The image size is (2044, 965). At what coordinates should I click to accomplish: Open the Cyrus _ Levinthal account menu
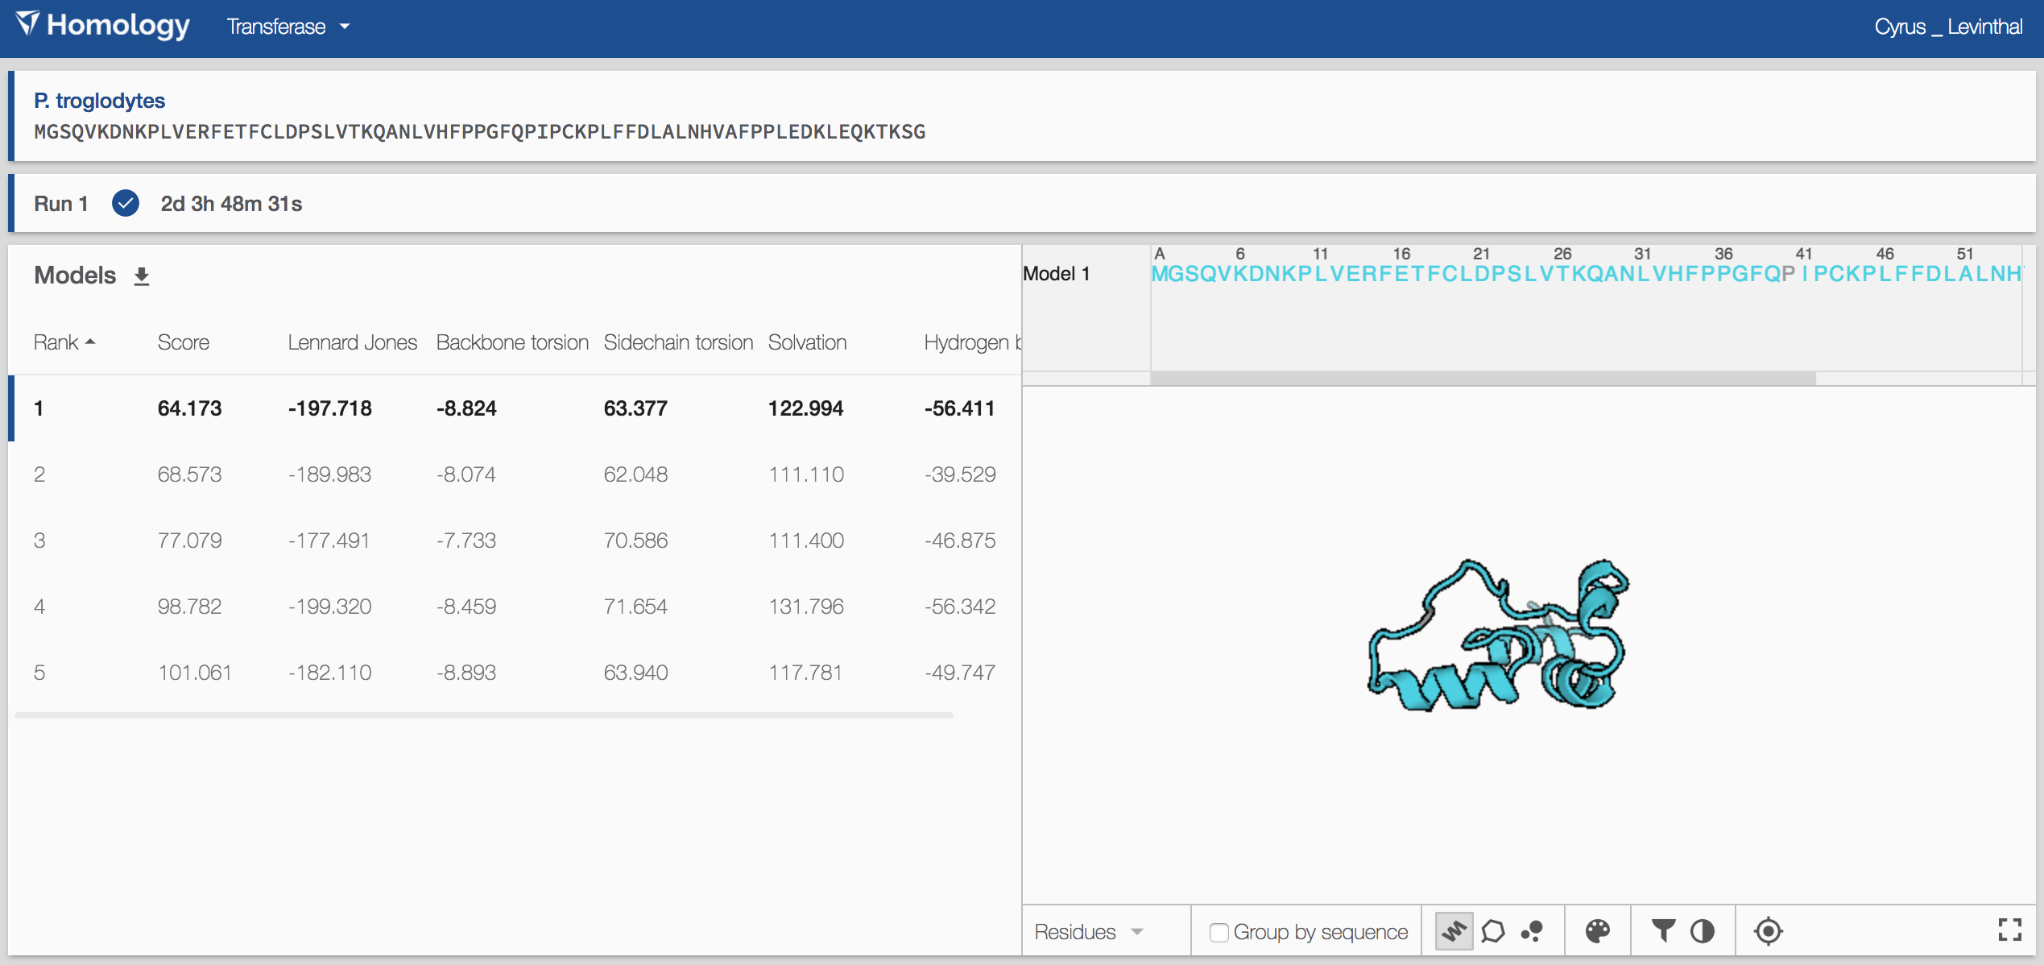coord(1947,27)
